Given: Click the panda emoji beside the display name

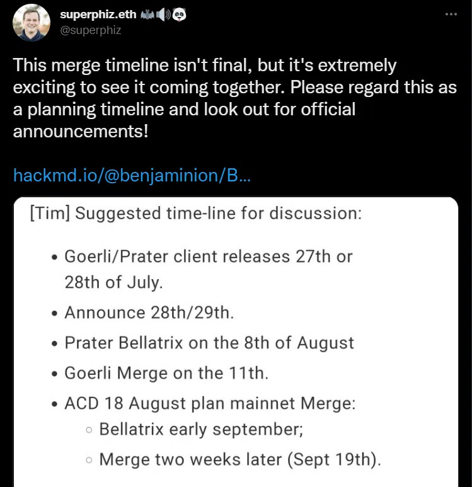Looking at the screenshot, I should point(180,14).
